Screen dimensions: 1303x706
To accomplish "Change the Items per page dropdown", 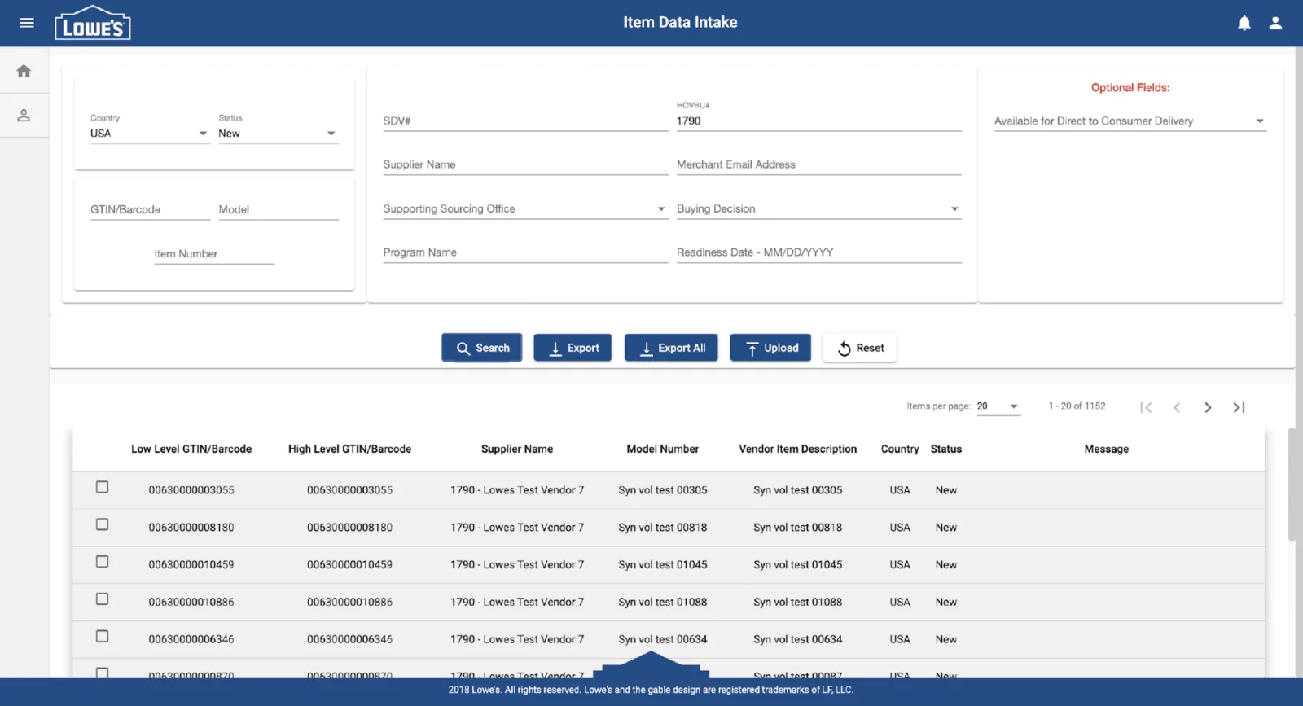I will (x=998, y=406).
